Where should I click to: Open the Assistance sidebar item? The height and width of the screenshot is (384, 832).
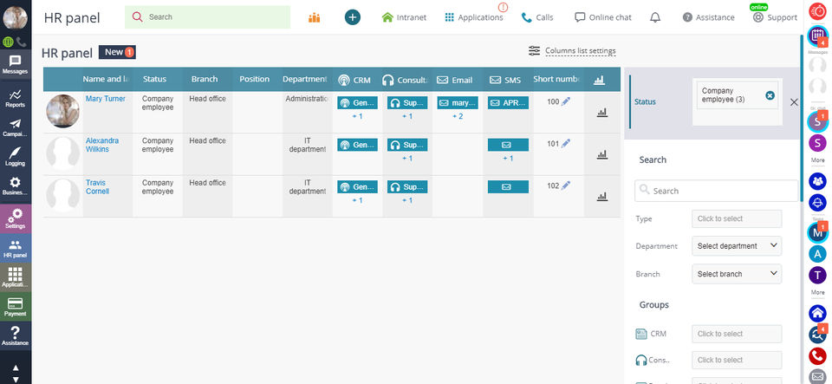16,336
